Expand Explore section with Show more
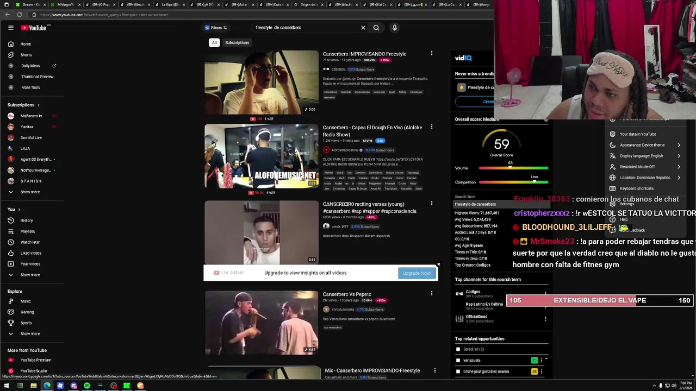The width and height of the screenshot is (696, 391). pos(30,334)
